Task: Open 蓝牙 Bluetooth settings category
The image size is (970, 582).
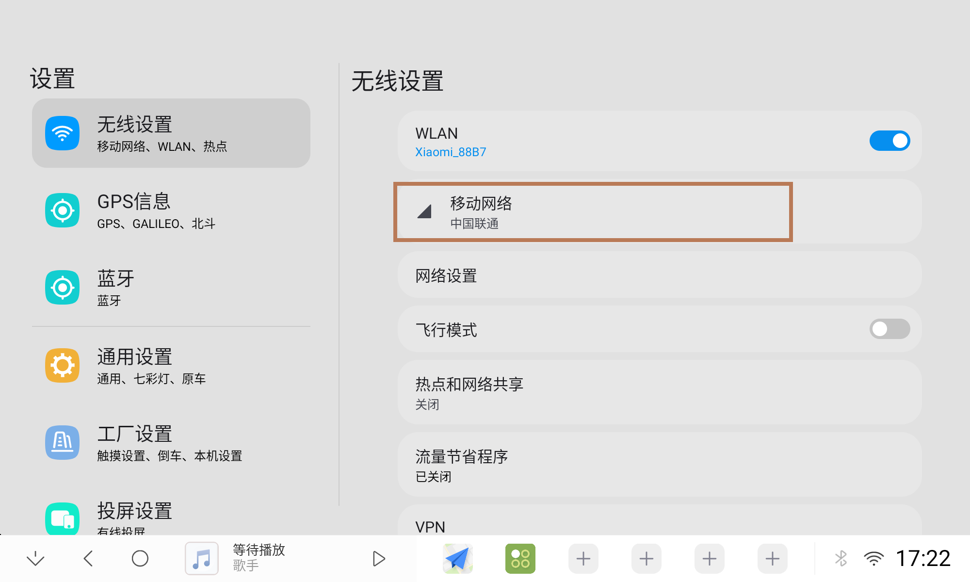Action: [171, 288]
